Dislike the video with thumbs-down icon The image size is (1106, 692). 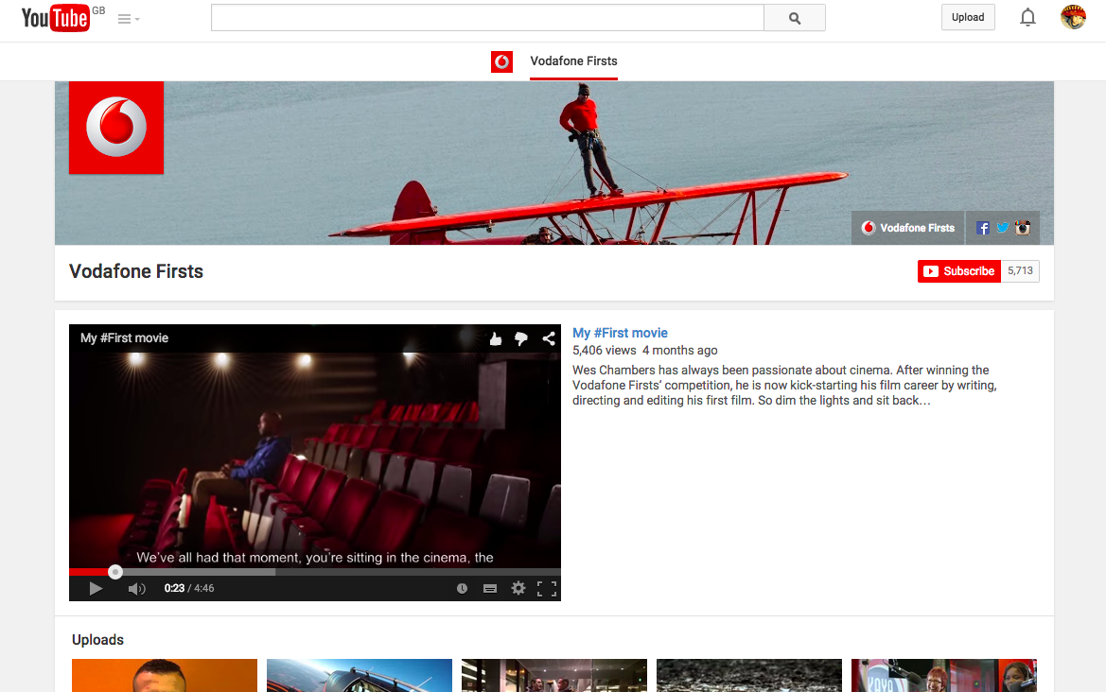521,339
